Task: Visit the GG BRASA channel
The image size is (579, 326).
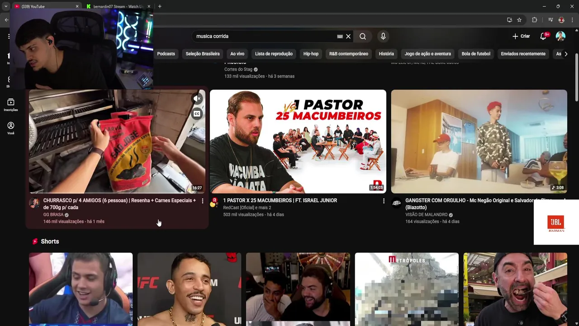Action: click(x=53, y=215)
